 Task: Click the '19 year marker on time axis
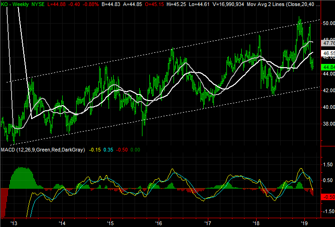pyautogui.click(x=304, y=223)
